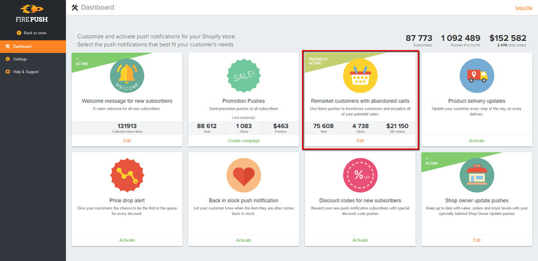538x261 pixels.
Task: Edit abandoned cart remarketing pushes
Action: (x=360, y=141)
